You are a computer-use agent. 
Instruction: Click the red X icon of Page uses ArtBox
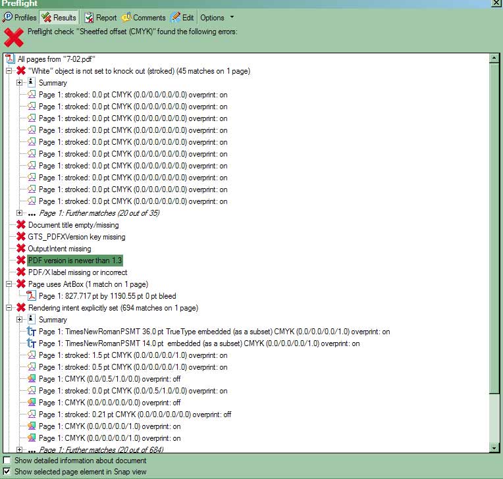[x=21, y=284]
